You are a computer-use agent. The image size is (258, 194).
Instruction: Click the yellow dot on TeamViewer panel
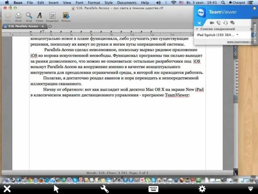click(x=254, y=8)
